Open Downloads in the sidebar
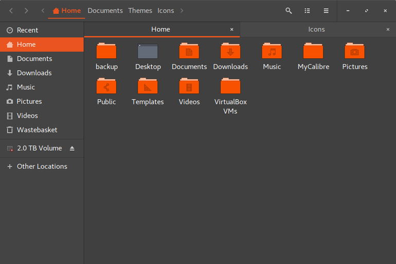396x264 pixels. (42, 73)
